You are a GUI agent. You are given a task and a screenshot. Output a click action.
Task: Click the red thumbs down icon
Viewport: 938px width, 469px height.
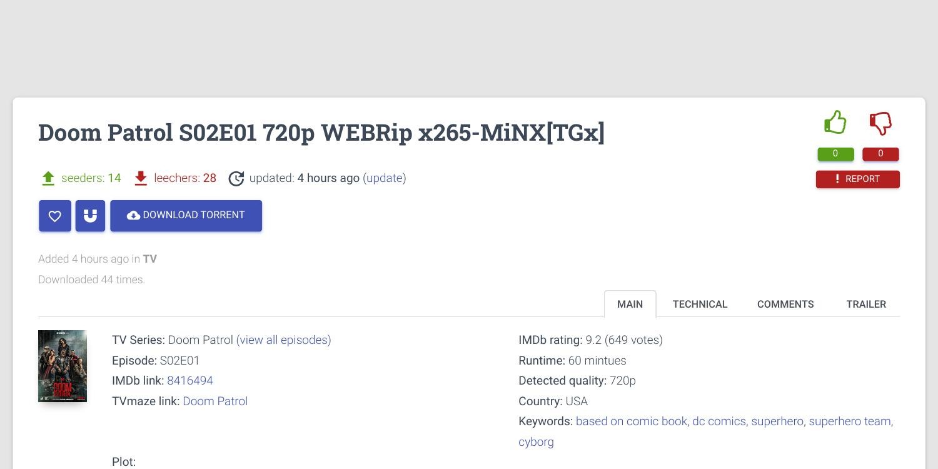tap(880, 123)
